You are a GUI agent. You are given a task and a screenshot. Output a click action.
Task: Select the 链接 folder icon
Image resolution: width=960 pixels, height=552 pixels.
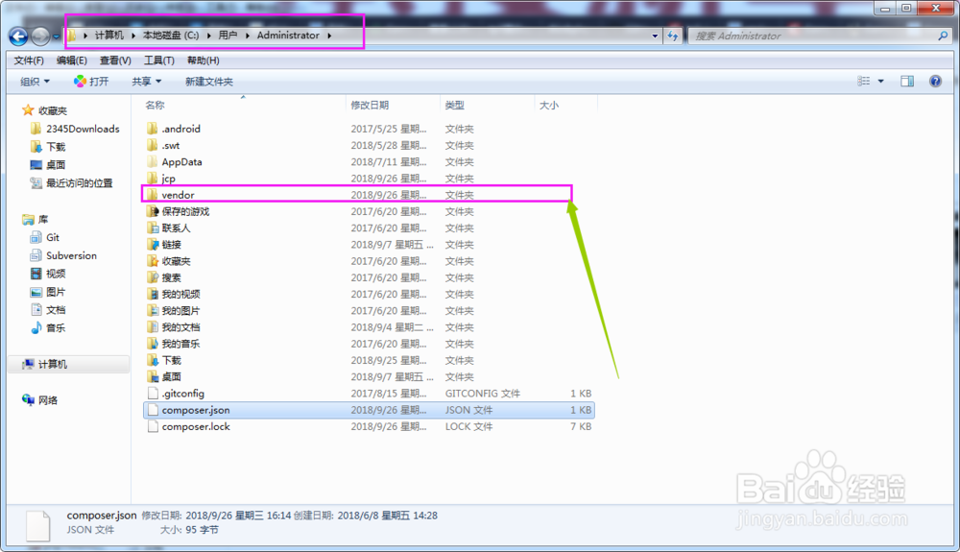click(153, 244)
